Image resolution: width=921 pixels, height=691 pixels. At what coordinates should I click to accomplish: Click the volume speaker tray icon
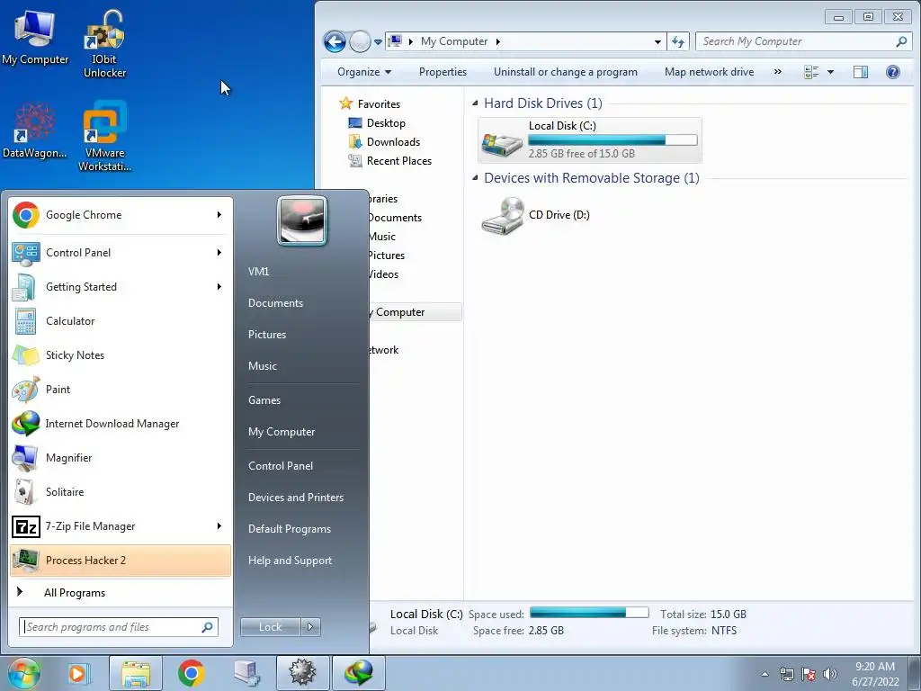pyautogui.click(x=830, y=674)
